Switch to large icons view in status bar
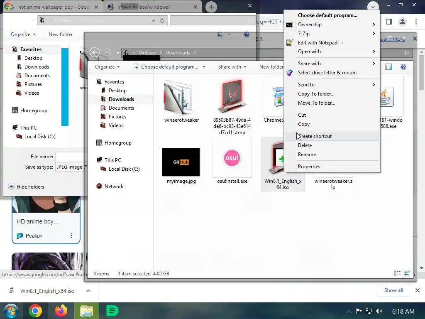Image resolution: width=425 pixels, height=319 pixels. pyautogui.click(x=407, y=273)
